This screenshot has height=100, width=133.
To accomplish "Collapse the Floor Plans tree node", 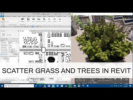I will click(x=3, y=60).
